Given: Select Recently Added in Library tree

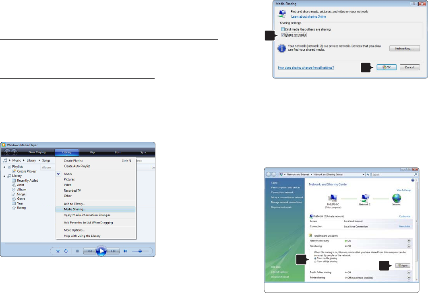Looking at the screenshot, I should (27, 180).
